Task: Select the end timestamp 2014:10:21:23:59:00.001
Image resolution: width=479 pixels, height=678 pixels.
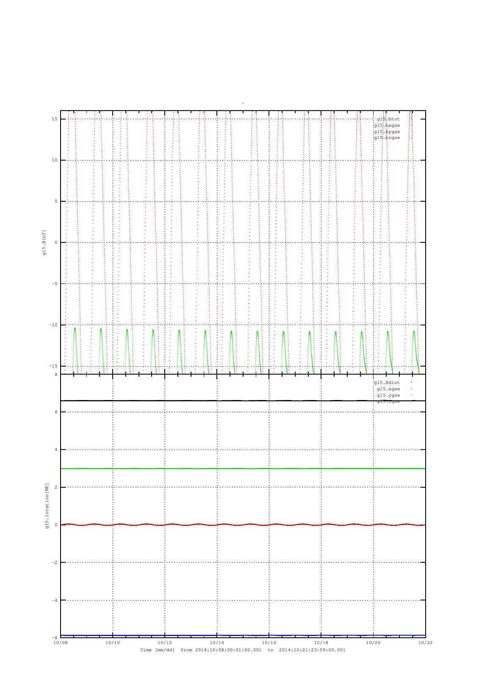Action: click(x=313, y=650)
